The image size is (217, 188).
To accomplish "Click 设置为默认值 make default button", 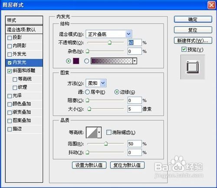I will coord(89,165).
